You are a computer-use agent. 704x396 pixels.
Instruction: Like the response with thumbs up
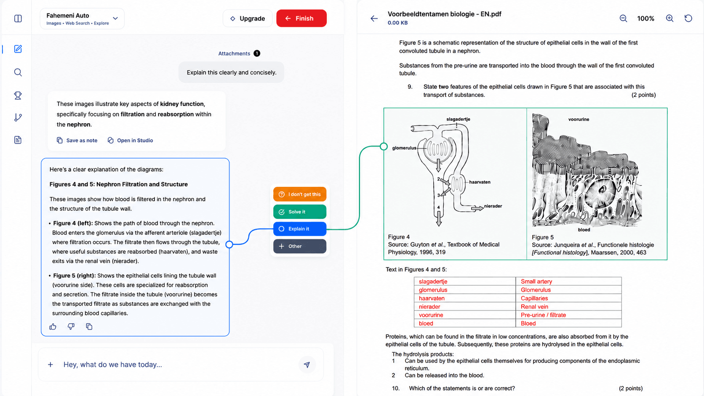point(53,327)
